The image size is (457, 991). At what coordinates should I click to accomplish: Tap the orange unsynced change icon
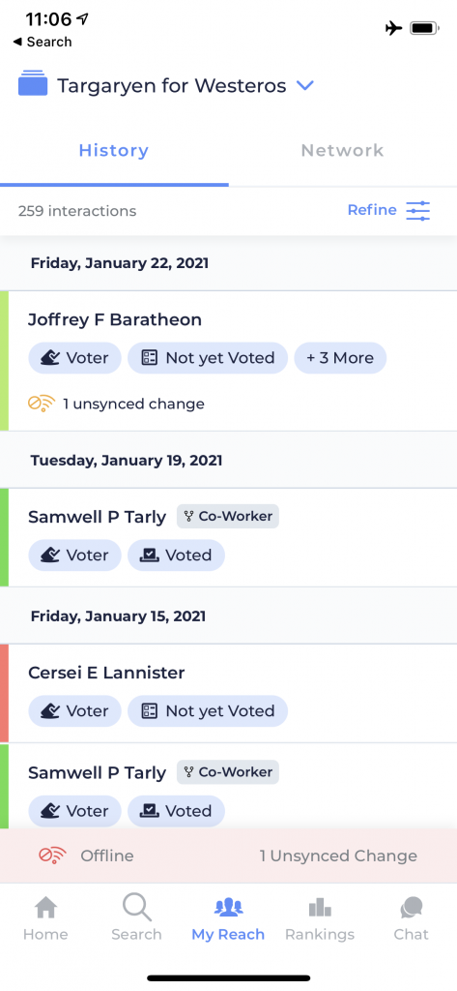pos(42,404)
